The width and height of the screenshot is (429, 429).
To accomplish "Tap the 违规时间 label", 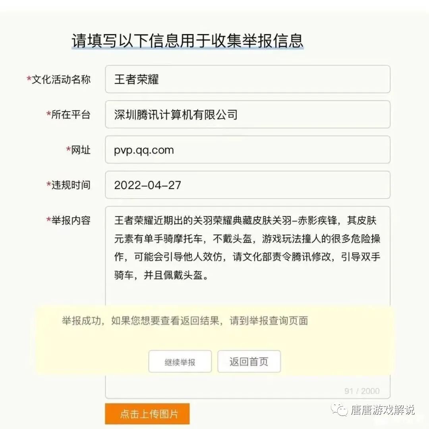I will coord(71,185).
